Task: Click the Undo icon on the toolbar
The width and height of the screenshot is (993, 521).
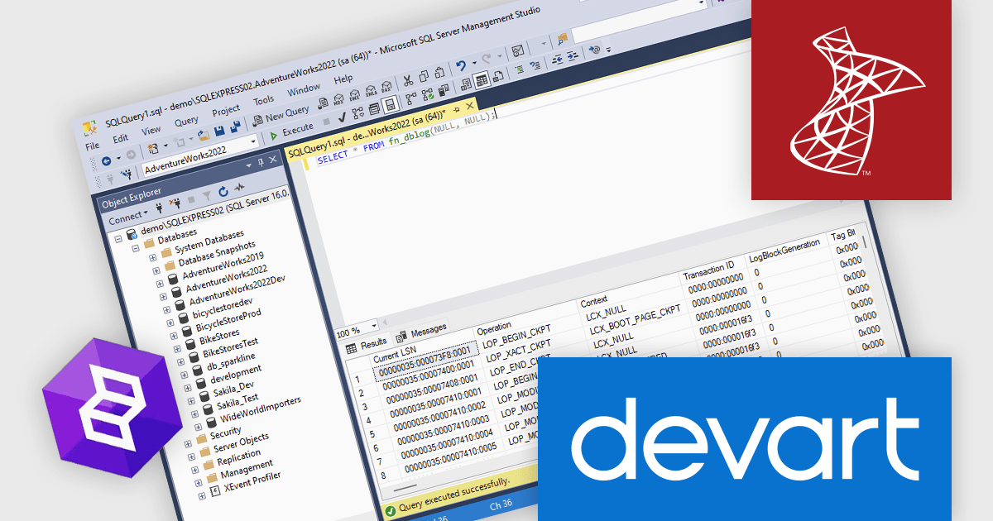Action: click(x=461, y=65)
